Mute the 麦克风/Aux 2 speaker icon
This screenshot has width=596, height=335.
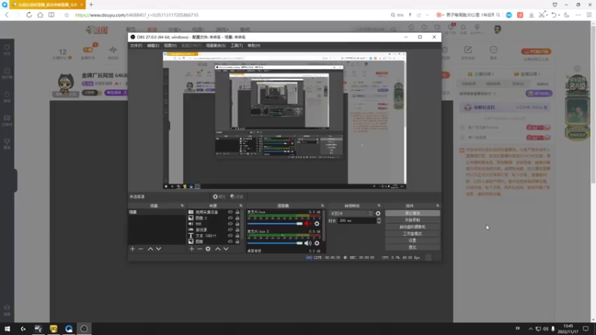(308, 243)
